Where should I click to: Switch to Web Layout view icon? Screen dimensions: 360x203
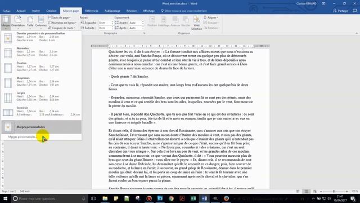coord(315,191)
